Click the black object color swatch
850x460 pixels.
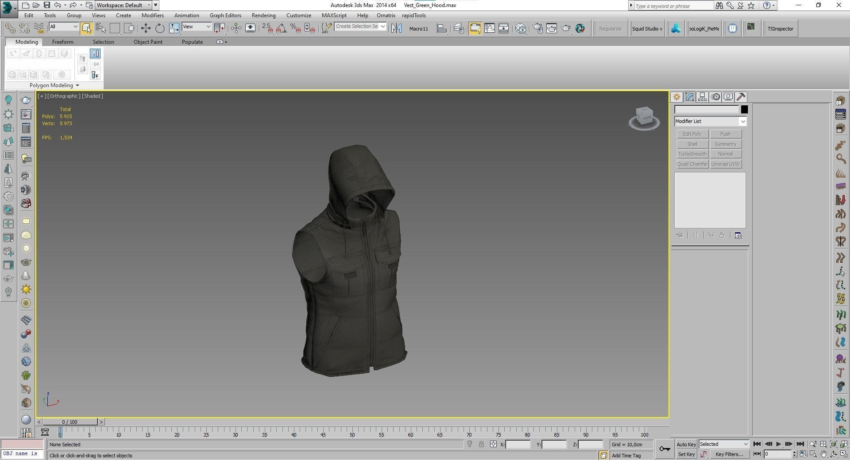click(744, 109)
